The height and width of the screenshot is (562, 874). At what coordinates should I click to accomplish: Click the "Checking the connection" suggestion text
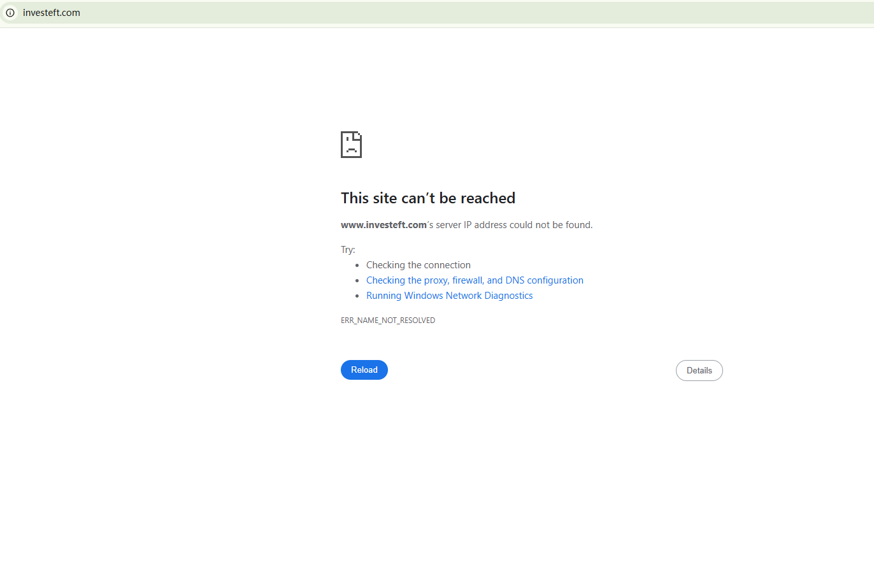[x=418, y=265]
